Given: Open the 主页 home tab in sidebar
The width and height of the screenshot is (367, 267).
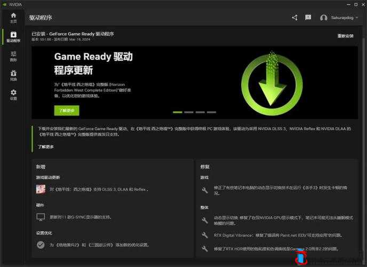Looking at the screenshot, I should tap(13, 18).
